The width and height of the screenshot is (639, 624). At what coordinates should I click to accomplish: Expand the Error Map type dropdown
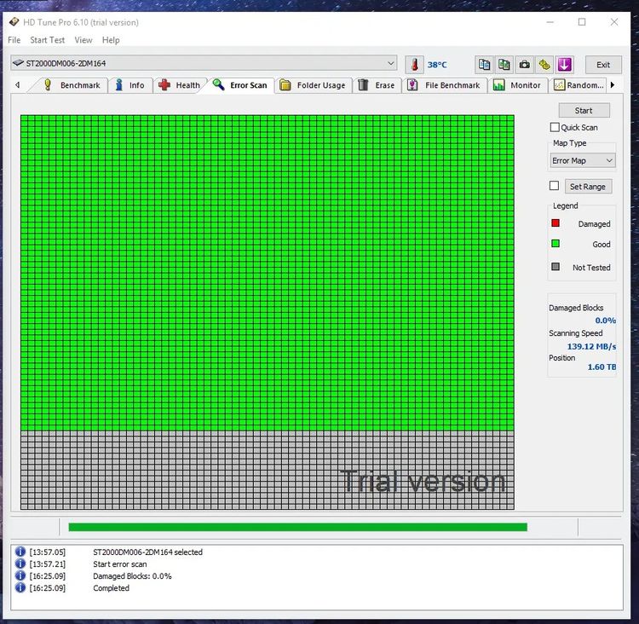[582, 160]
